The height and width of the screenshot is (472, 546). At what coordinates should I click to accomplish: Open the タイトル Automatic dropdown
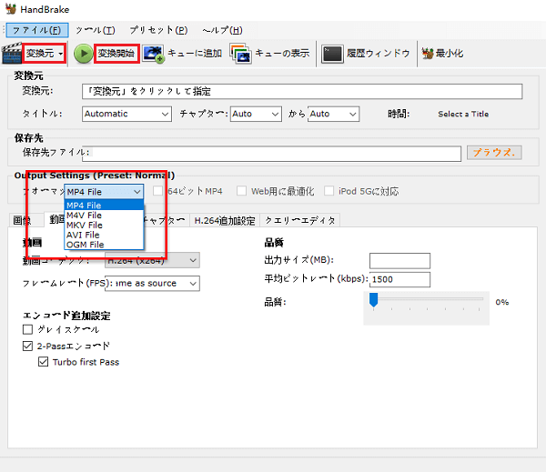tap(126, 114)
